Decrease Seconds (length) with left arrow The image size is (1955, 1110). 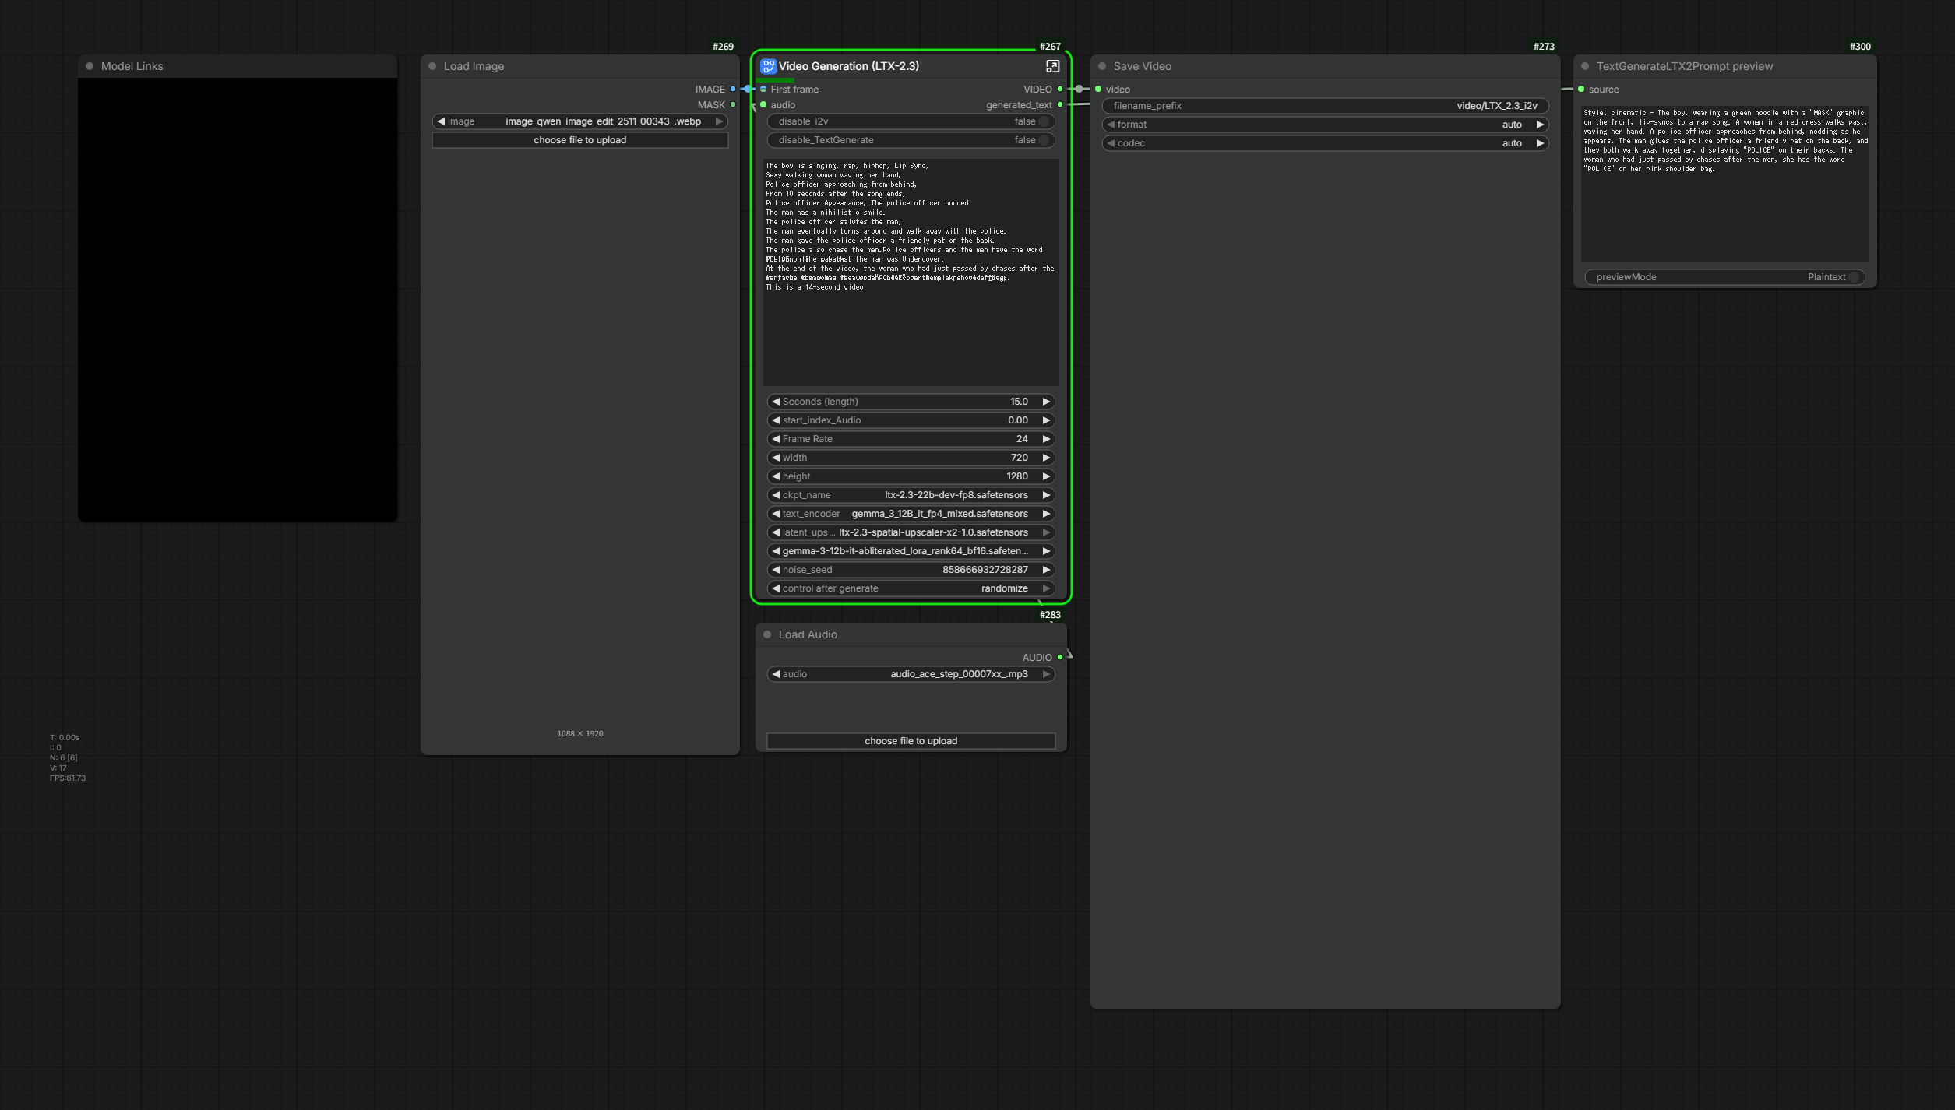pyautogui.click(x=776, y=402)
